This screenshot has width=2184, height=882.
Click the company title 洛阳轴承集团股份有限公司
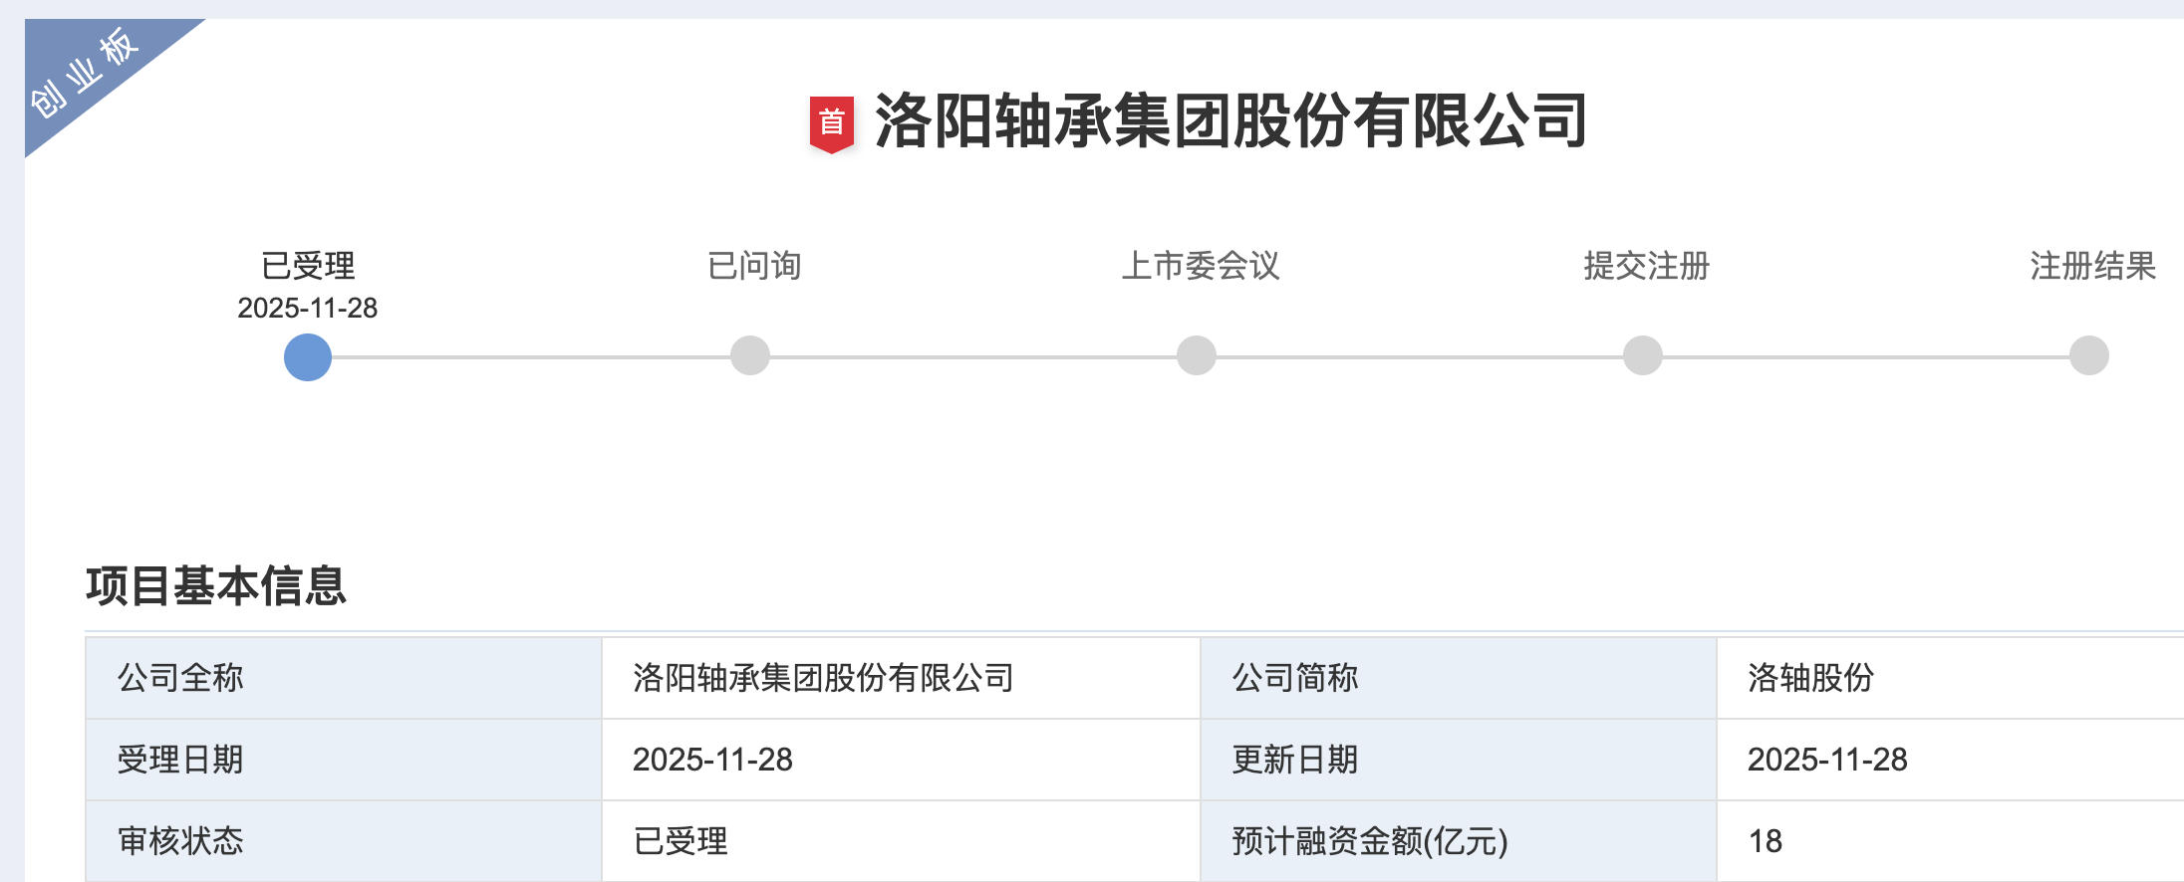click(1231, 121)
